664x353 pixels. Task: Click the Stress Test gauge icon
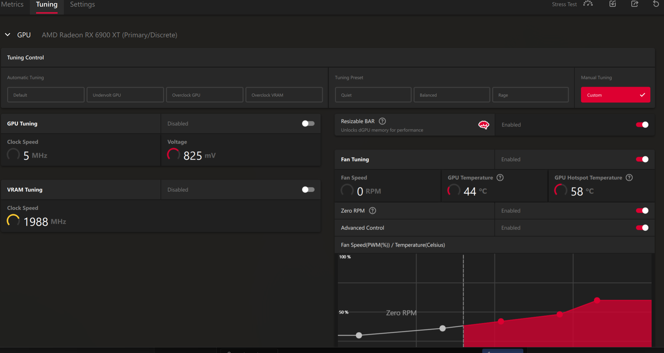588,4
